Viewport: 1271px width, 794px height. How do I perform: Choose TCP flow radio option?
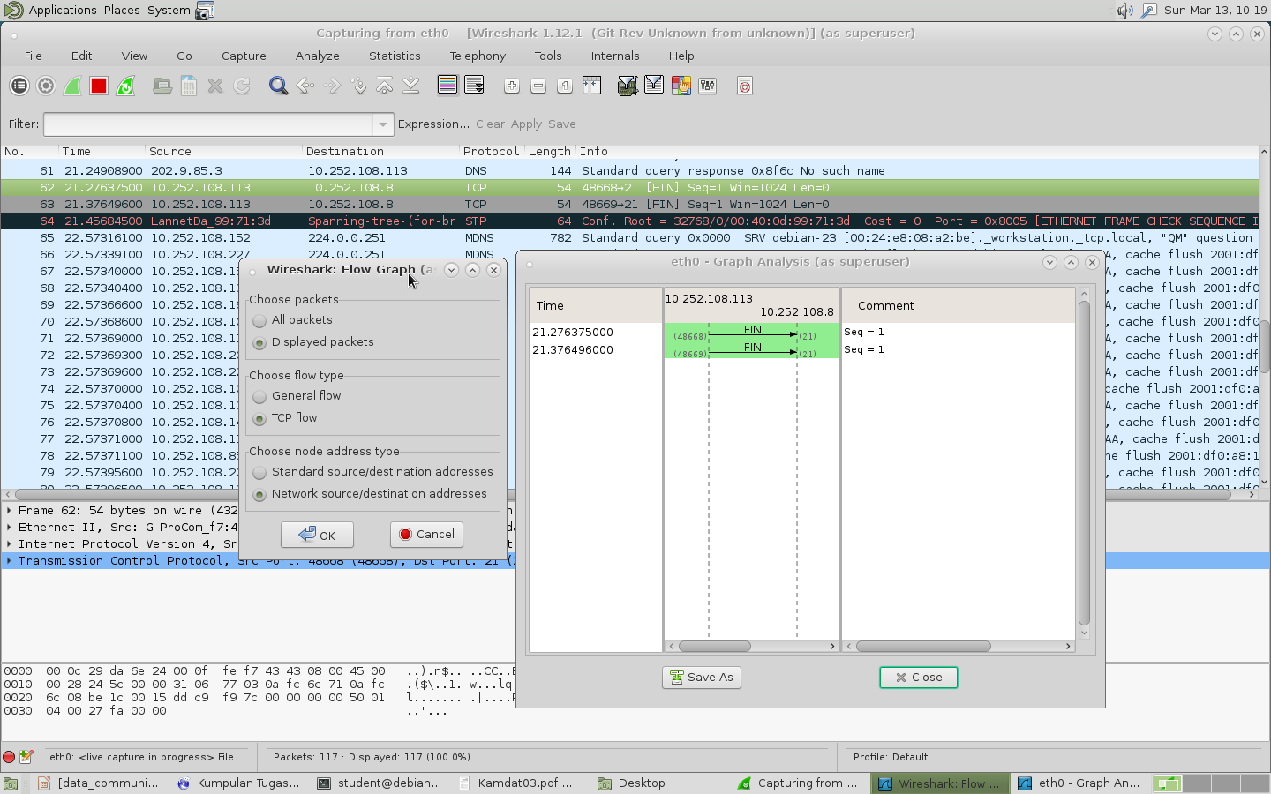[259, 418]
